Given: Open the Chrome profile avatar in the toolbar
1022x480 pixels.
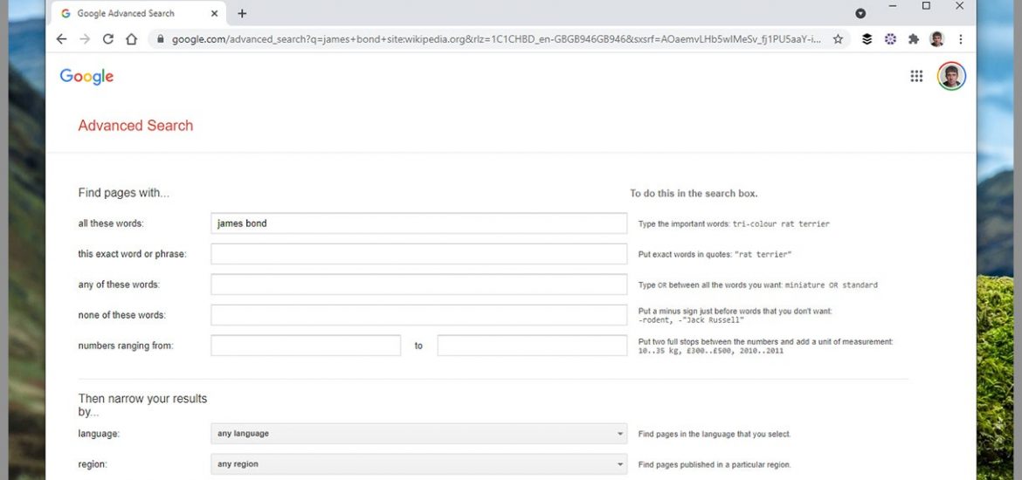Looking at the screenshot, I should tap(937, 39).
